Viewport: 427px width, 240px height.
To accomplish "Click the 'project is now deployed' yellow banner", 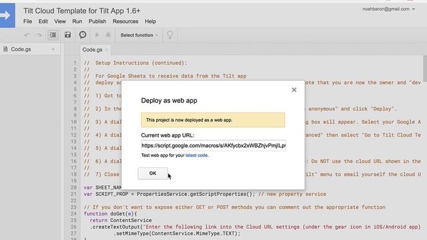I will click(x=213, y=120).
